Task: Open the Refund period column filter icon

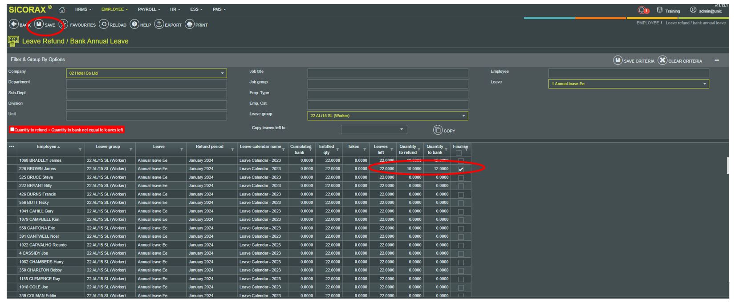Action: coord(233,150)
